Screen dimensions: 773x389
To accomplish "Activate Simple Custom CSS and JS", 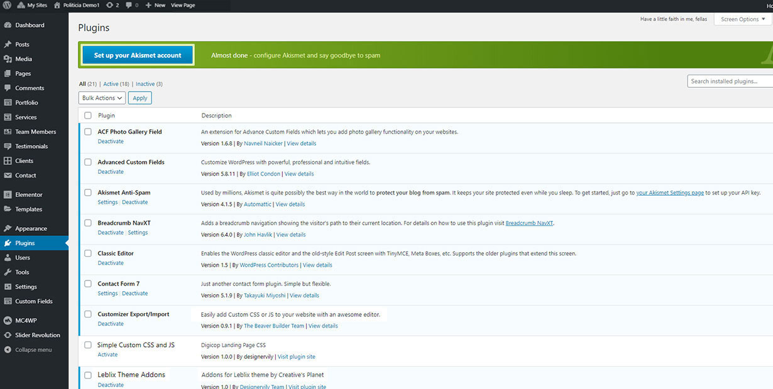I will pyautogui.click(x=107, y=354).
